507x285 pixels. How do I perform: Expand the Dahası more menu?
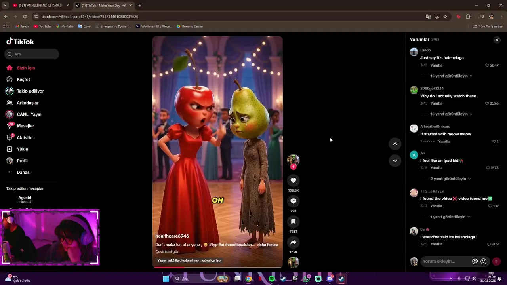(x=23, y=173)
